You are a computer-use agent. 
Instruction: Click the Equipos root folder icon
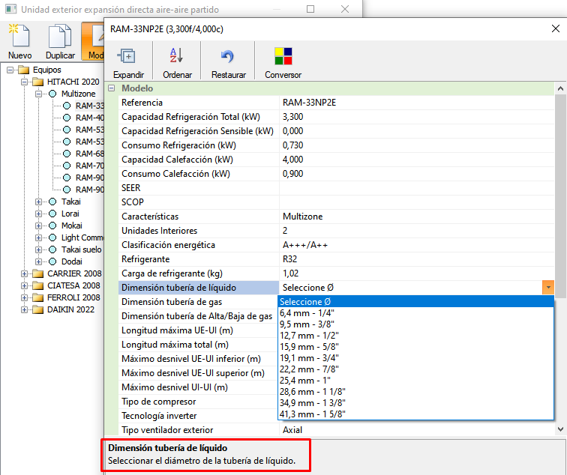pyautogui.click(x=23, y=70)
